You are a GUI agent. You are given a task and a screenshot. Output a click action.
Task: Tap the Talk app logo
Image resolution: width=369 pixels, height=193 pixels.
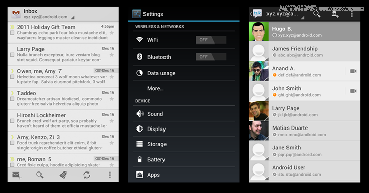click(x=257, y=13)
